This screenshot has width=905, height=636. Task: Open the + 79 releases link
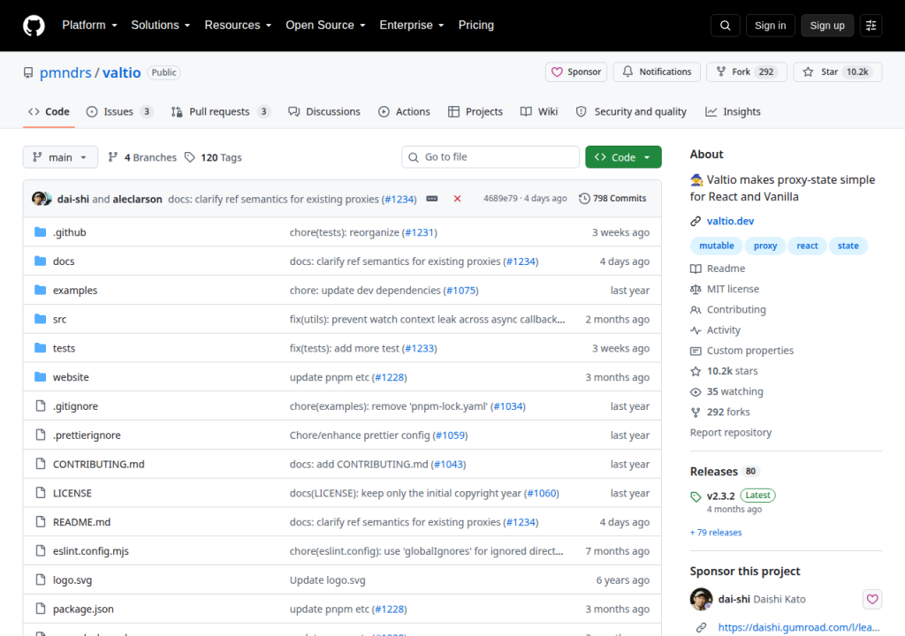pyautogui.click(x=716, y=533)
